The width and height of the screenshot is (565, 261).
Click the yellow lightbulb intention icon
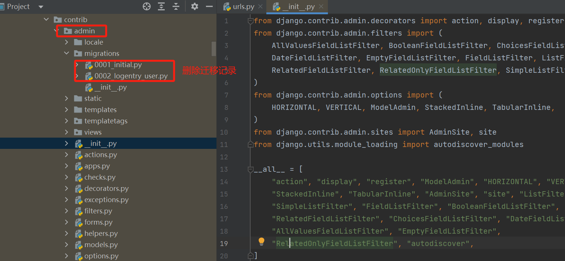coord(261,241)
